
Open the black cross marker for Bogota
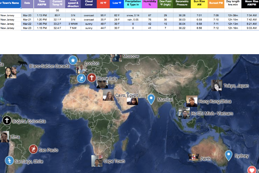7,120
